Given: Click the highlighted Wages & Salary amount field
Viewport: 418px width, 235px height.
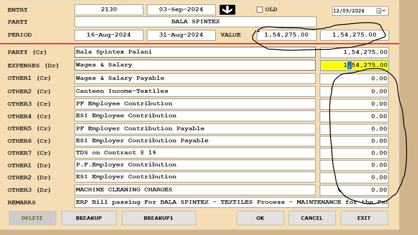Looking at the screenshot, I should tap(354, 65).
